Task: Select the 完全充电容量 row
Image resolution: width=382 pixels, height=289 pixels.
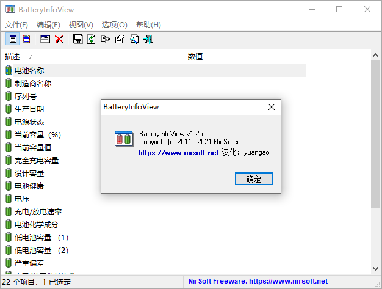Action: [x=156, y=160]
